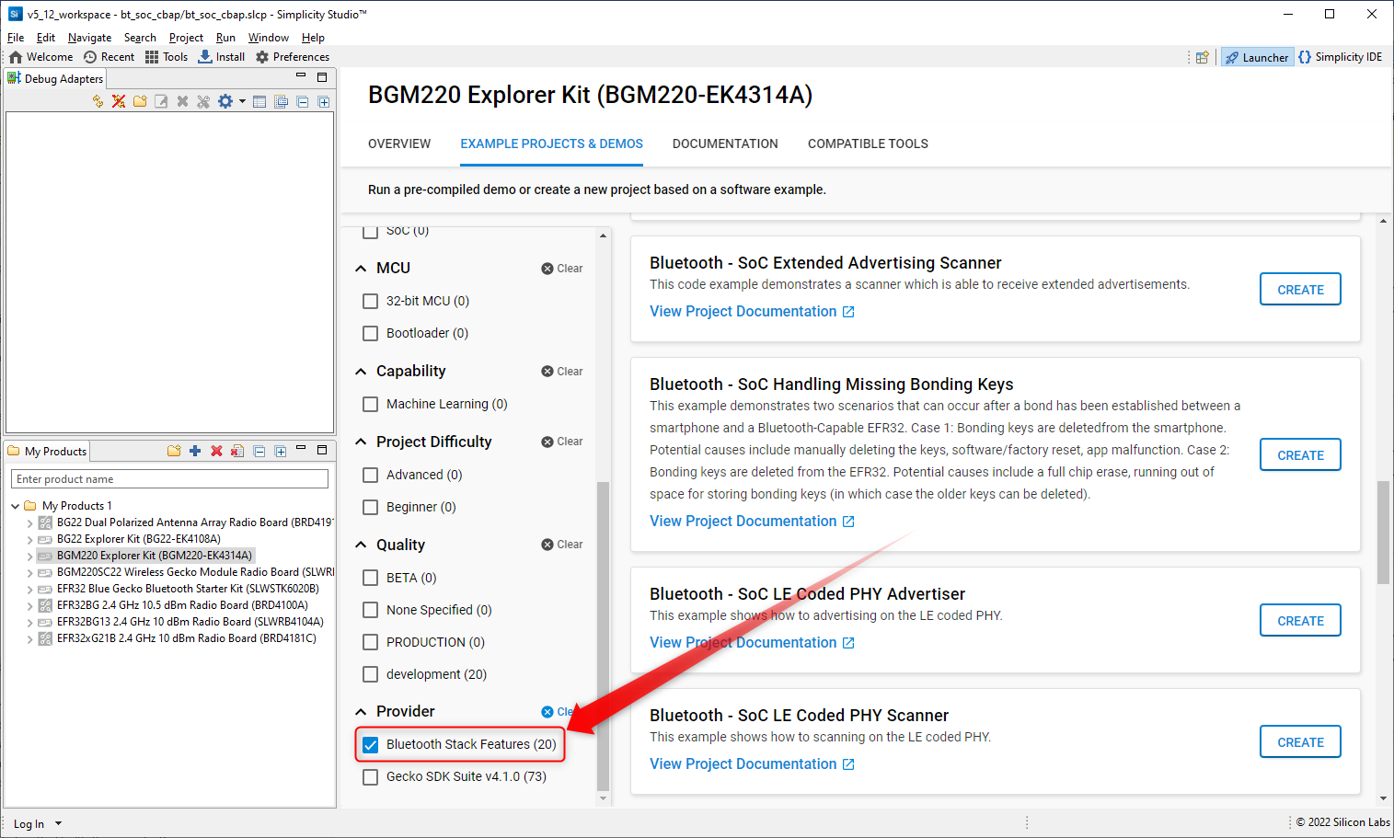
Task: Open documentation for SoC LE Coded PHY Scanner
Action: point(752,764)
